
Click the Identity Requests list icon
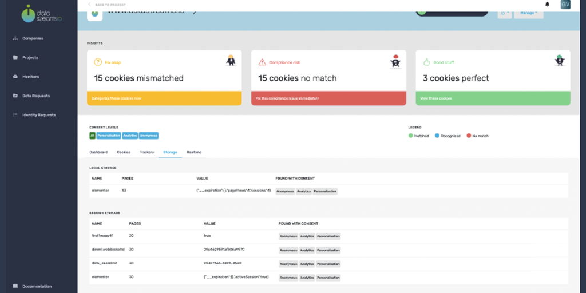[x=15, y=114]
